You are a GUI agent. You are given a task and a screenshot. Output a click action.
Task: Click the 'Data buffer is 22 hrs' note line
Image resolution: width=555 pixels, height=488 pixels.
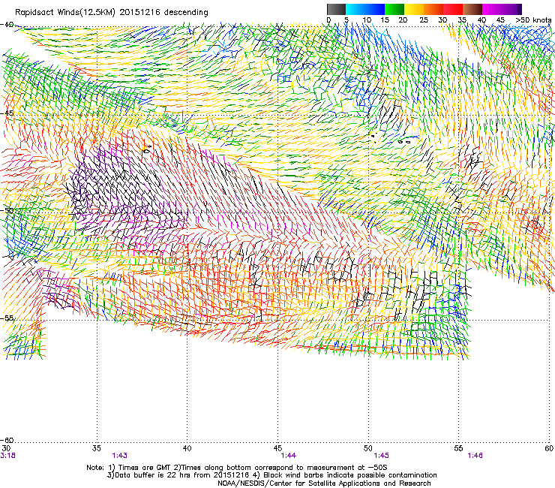(271, 475)
